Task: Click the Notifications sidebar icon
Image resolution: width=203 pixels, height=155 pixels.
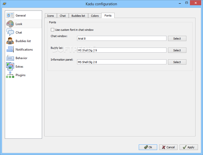Action: (x=10, y=49)
